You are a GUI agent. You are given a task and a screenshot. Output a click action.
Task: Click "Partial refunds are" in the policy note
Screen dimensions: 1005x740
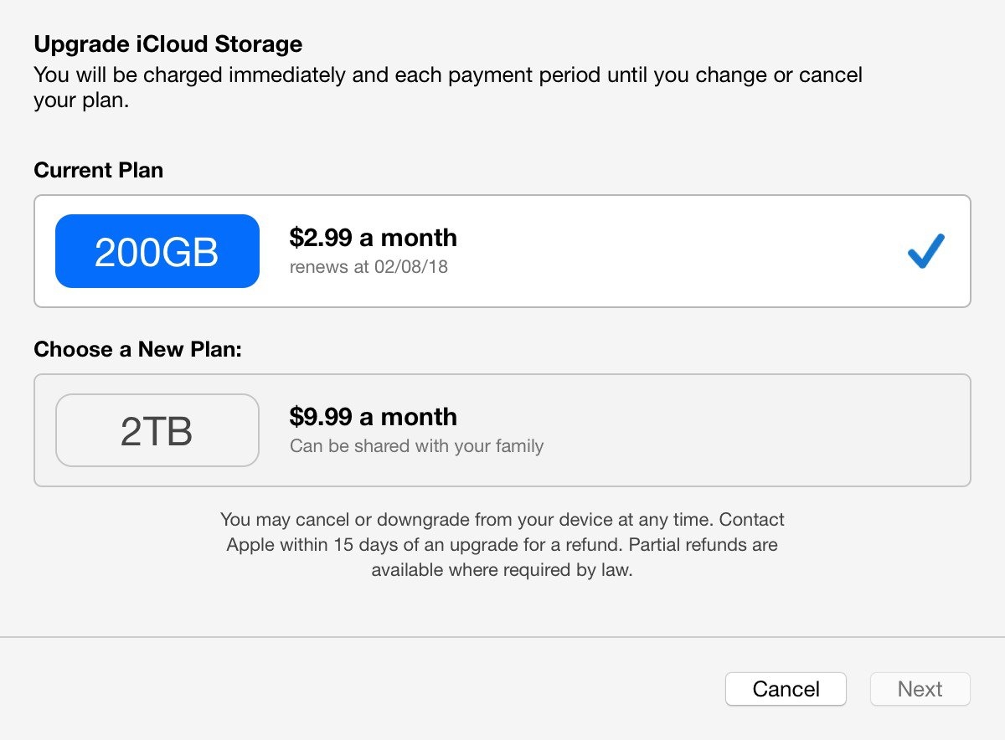[x=703, y=545]
